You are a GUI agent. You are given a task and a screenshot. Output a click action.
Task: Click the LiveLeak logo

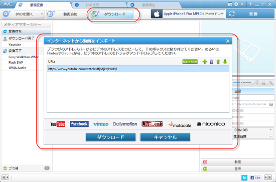pos(152,124)
